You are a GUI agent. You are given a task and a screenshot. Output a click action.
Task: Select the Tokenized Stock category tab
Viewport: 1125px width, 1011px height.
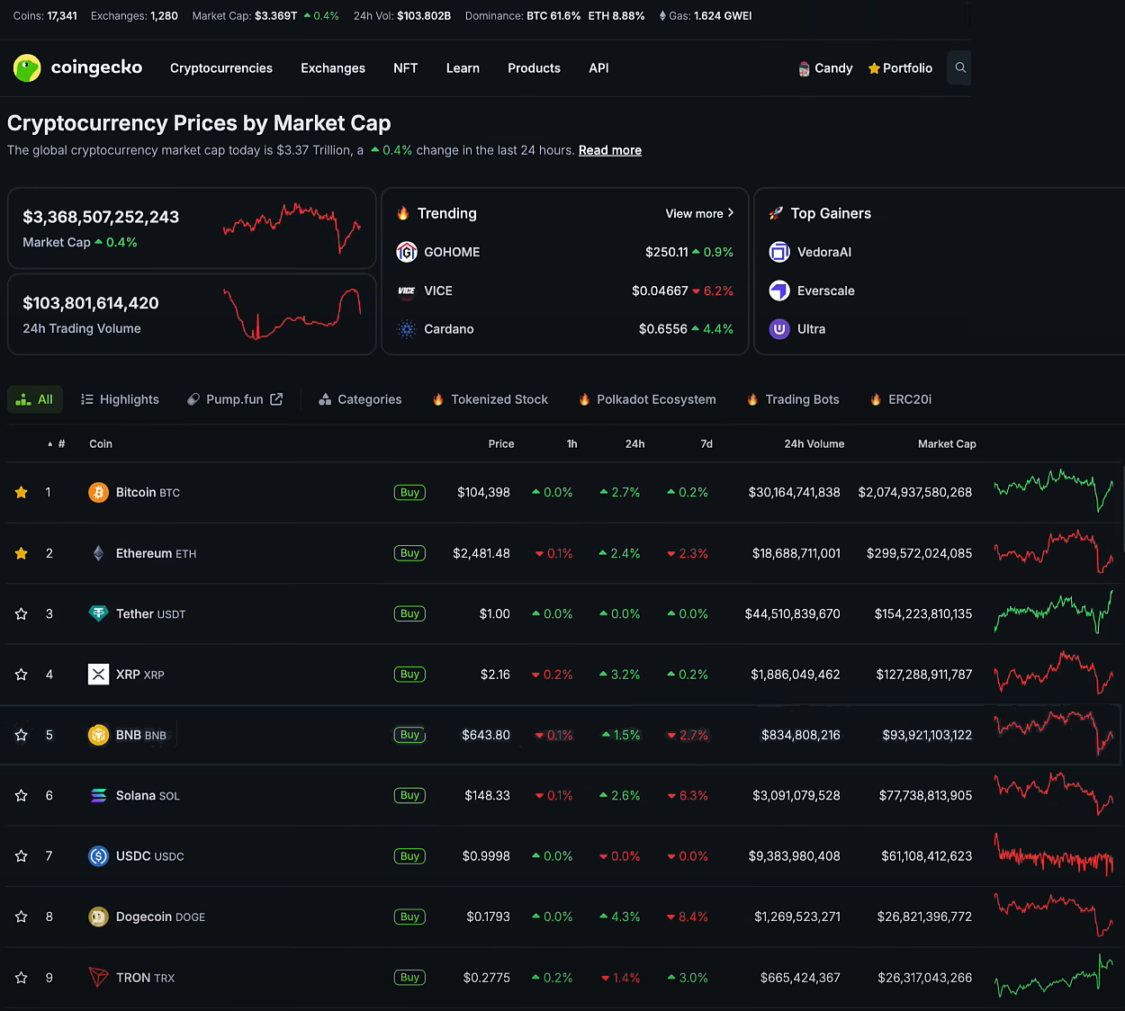click(499, 399)
